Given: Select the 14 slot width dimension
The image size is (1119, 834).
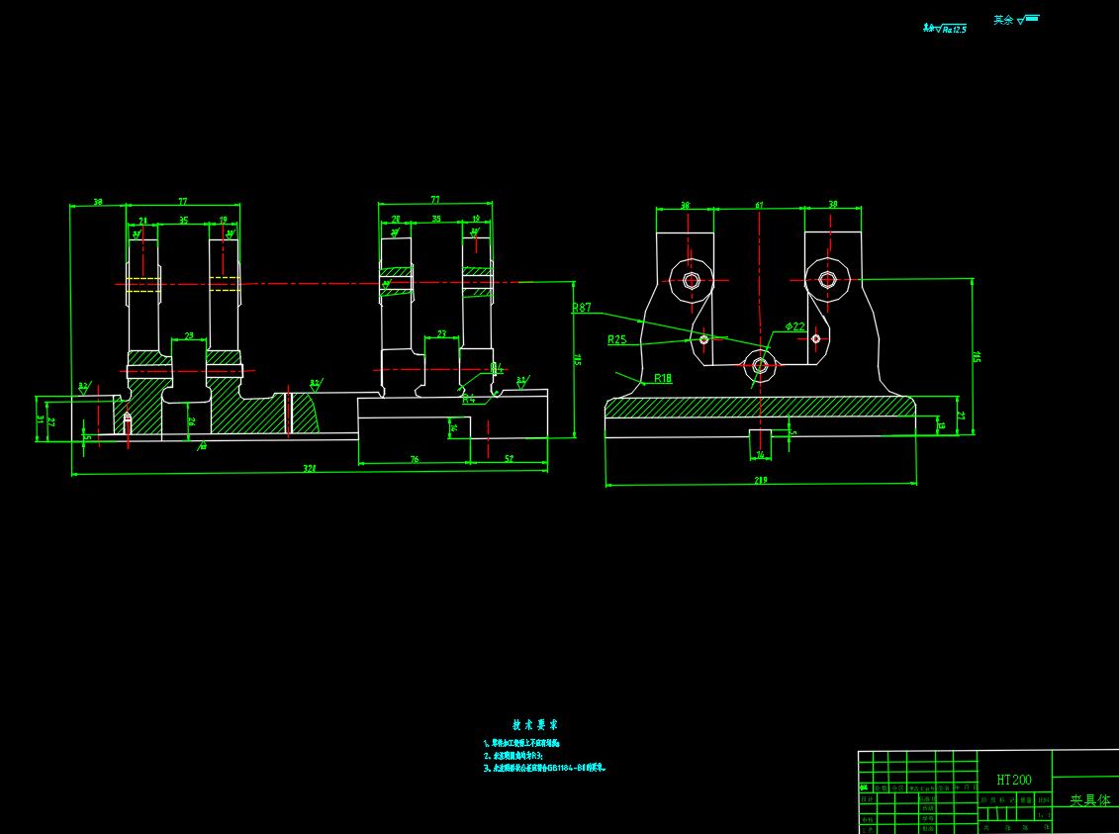Looking at the screenshot, I should coord(760,455).
